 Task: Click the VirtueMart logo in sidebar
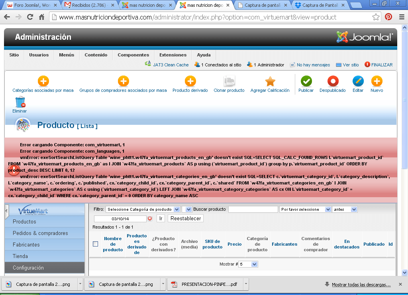tap(33, 210)
